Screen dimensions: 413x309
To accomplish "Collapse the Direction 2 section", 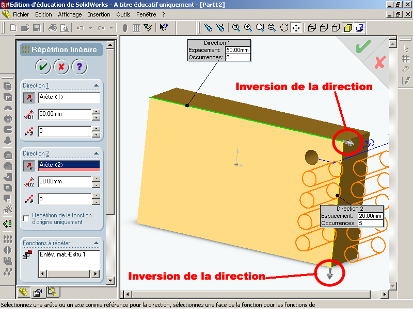I will (96, 153).
